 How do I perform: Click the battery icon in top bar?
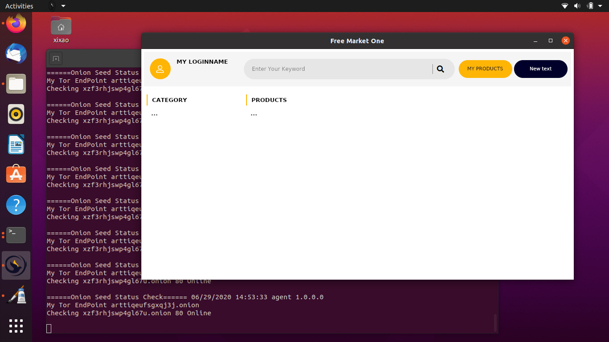(x=590, y=6)
